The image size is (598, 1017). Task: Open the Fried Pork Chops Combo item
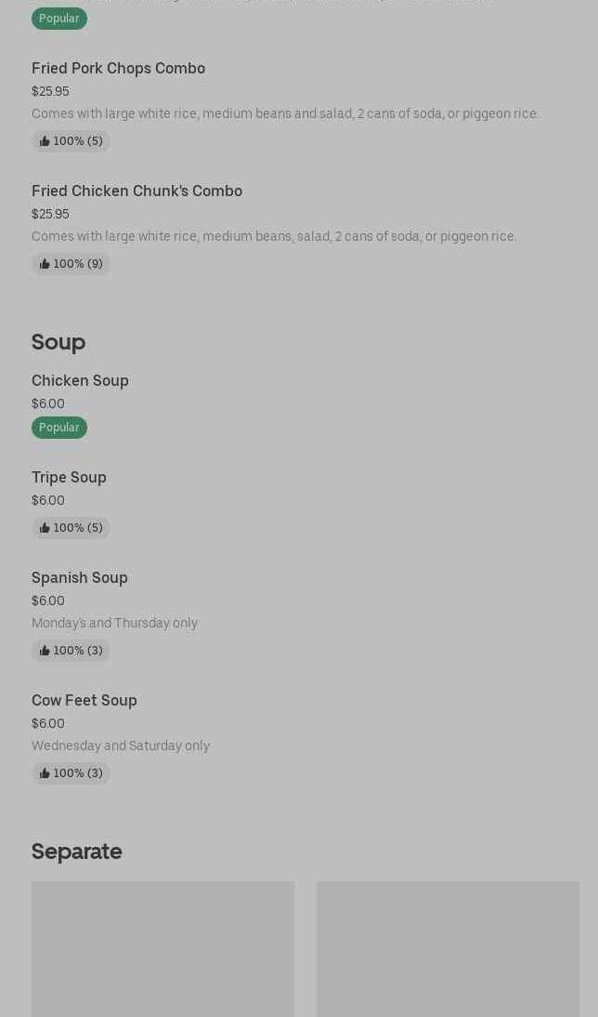(118, 68)
